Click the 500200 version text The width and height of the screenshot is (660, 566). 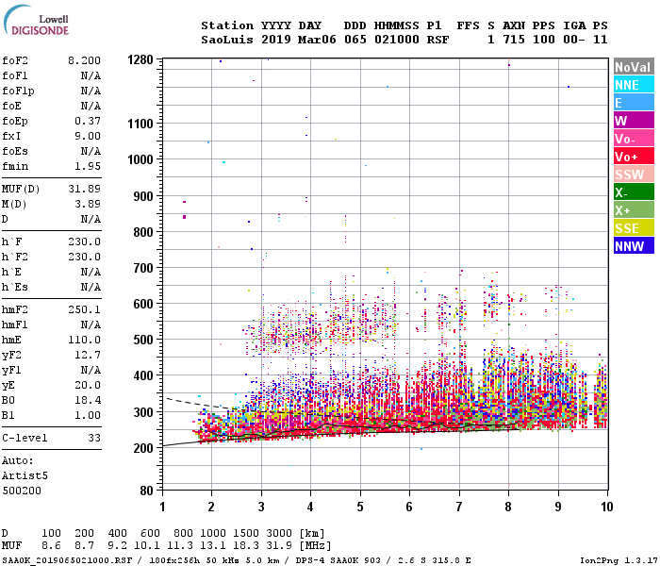click(22, 491)
